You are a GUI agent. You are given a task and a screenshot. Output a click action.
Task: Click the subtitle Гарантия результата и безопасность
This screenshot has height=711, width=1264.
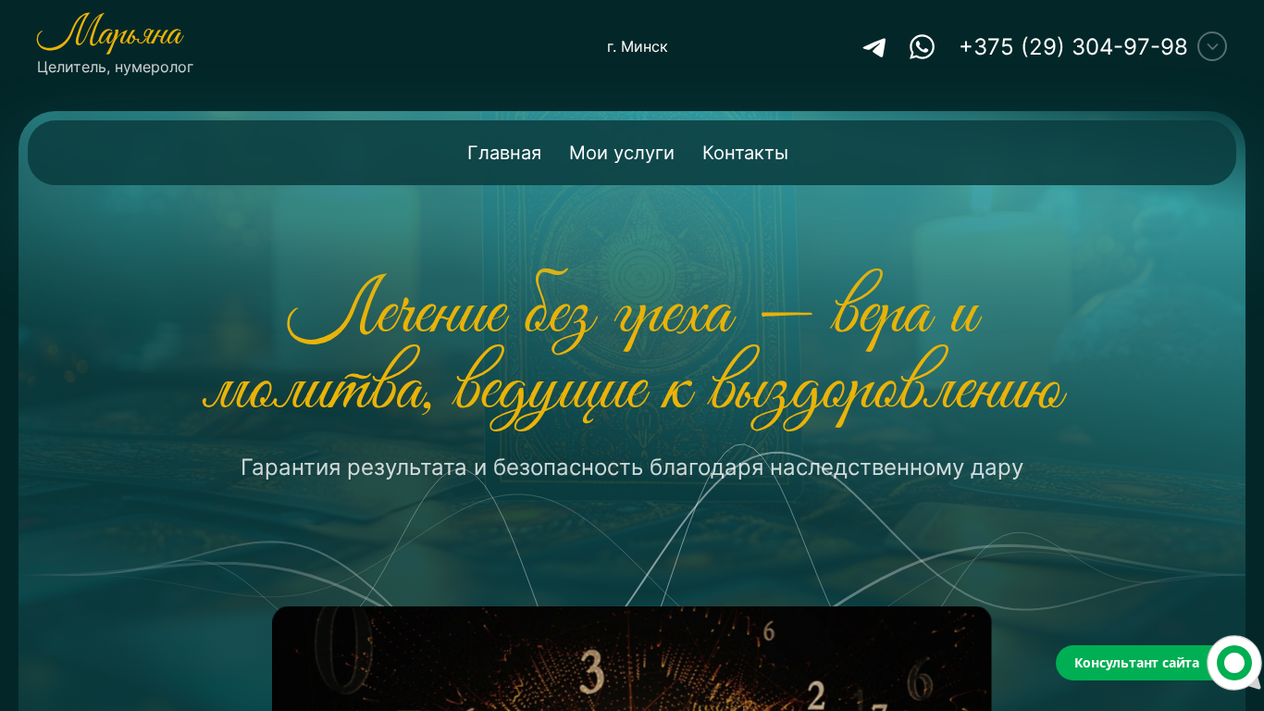[x=632, y=468]
